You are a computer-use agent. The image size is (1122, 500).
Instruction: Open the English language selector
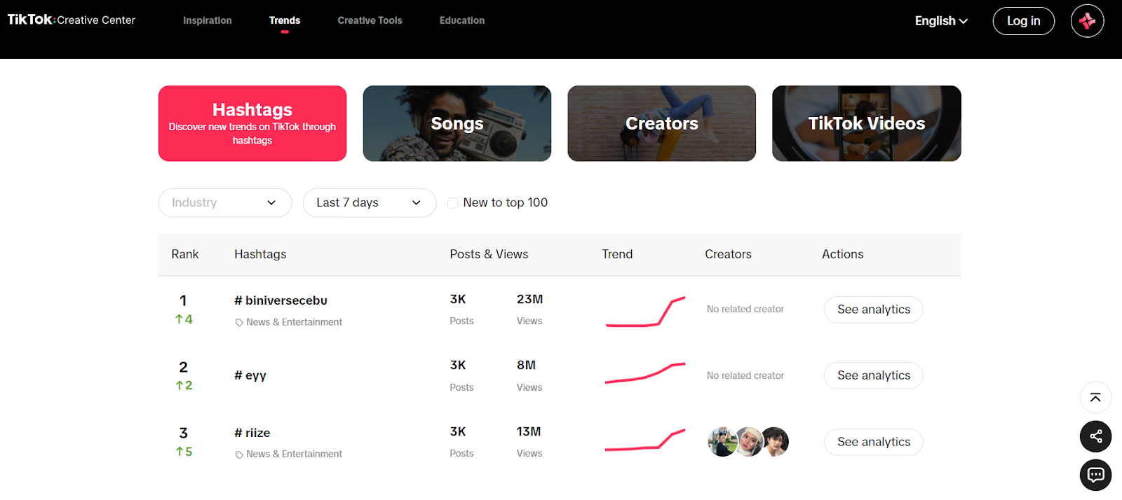(940, 21)
